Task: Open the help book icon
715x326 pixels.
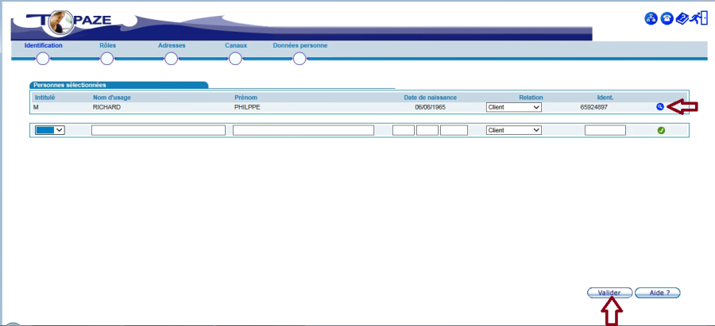Action: tap(683, 19)
